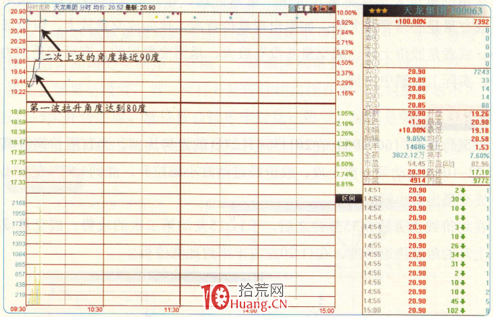
Task: Click the 买② 20.89 bid row
Action: click(427, 80)
